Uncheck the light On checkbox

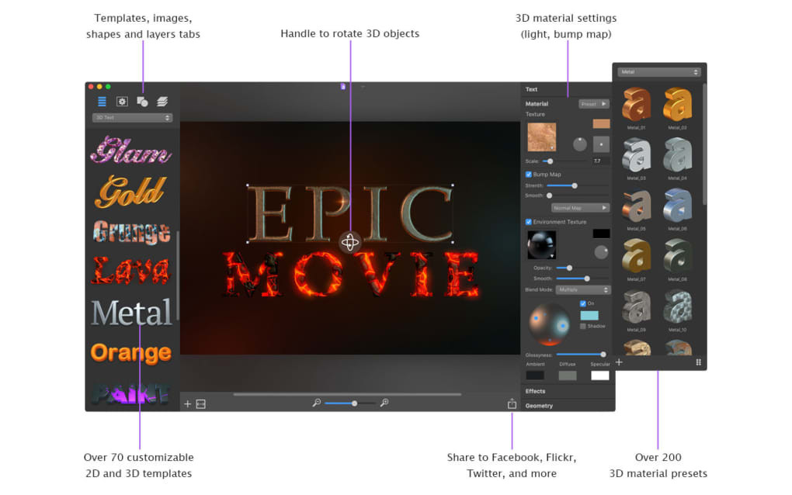(583, 303)
